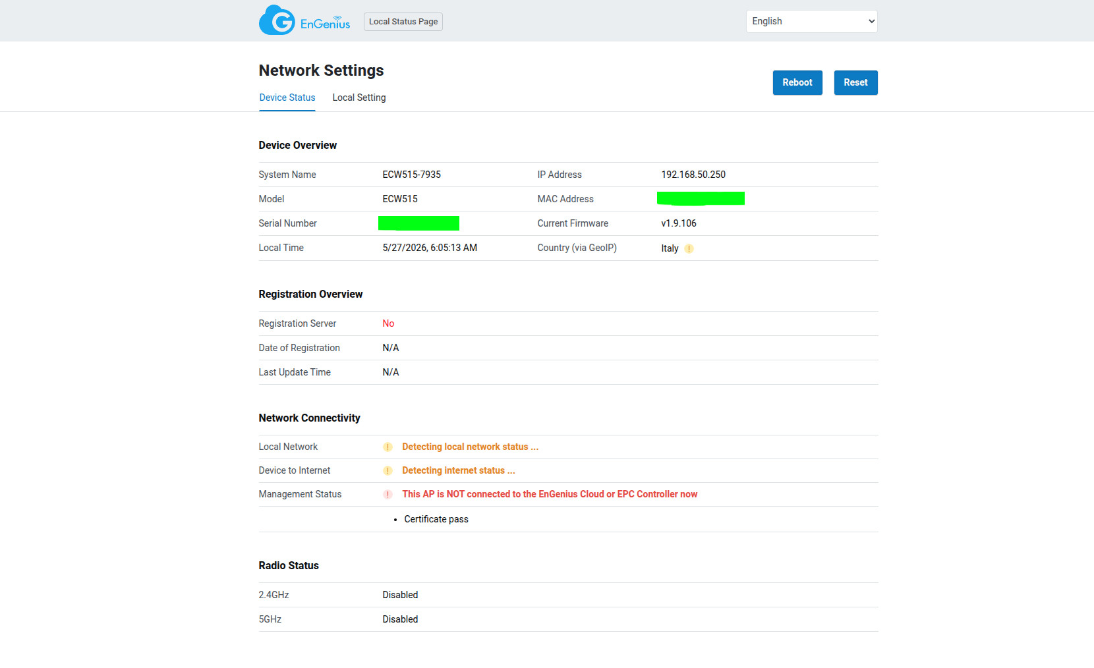Click the Date of Registration N/A value

pyautogui.click(x=391, y=348)
